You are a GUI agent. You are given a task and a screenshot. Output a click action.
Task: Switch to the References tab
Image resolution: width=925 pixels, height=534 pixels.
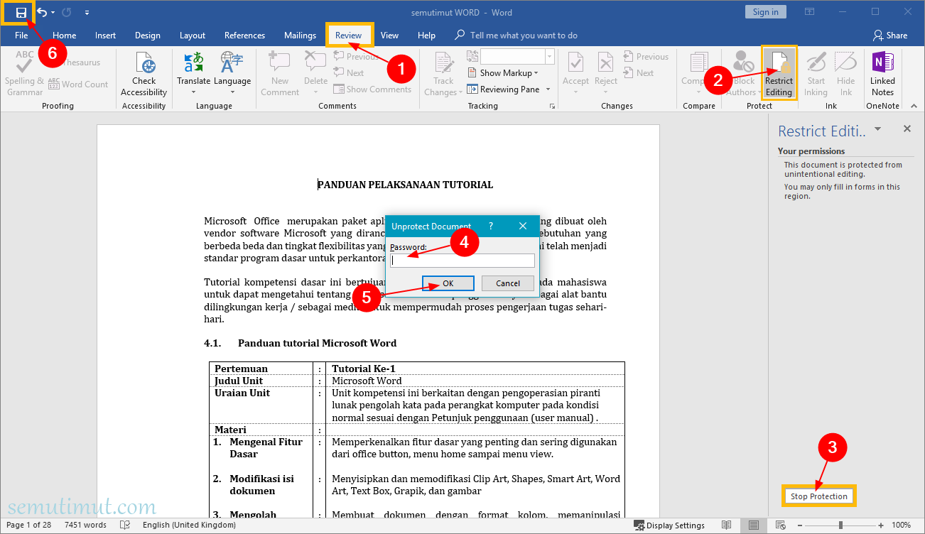coord(244,36)
